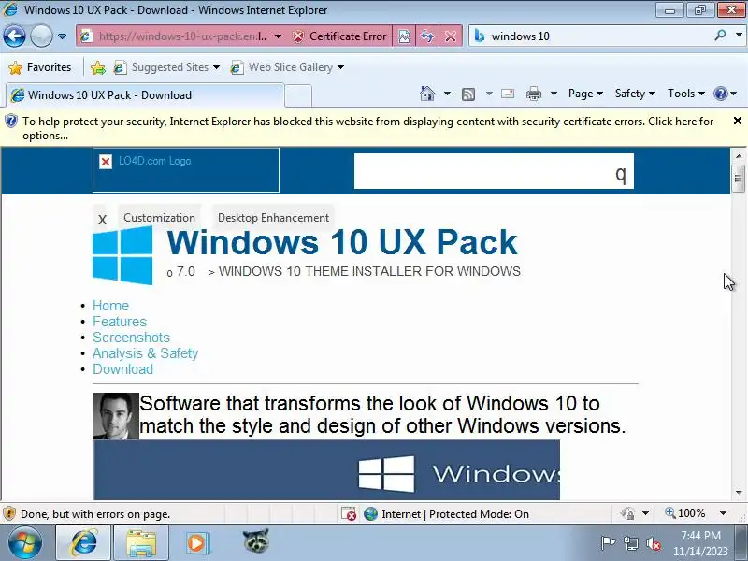The width and height of the screenshot is (748, 561).
Task: Dismiss the security information bar
Action: click(x=737, y=121)
